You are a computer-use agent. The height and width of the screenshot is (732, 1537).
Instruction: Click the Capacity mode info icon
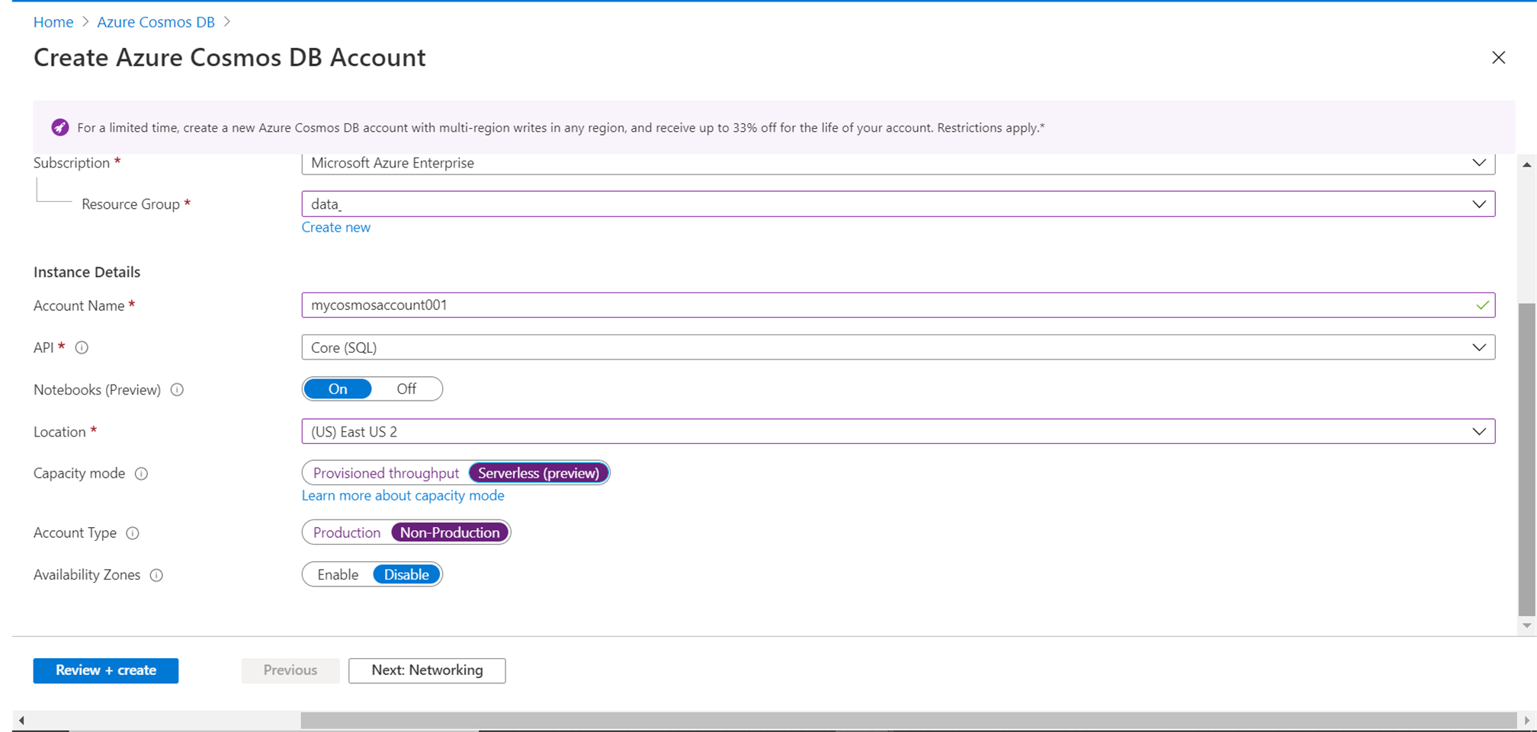tap(141, 474)
